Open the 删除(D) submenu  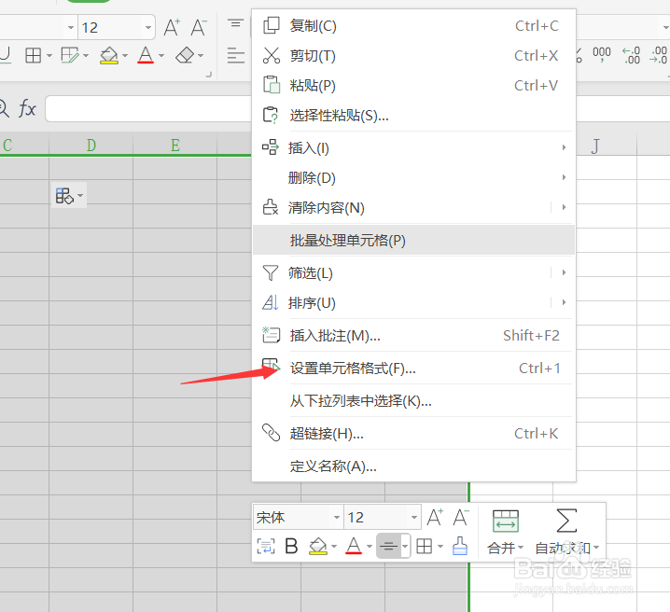(x=413, y=177)
